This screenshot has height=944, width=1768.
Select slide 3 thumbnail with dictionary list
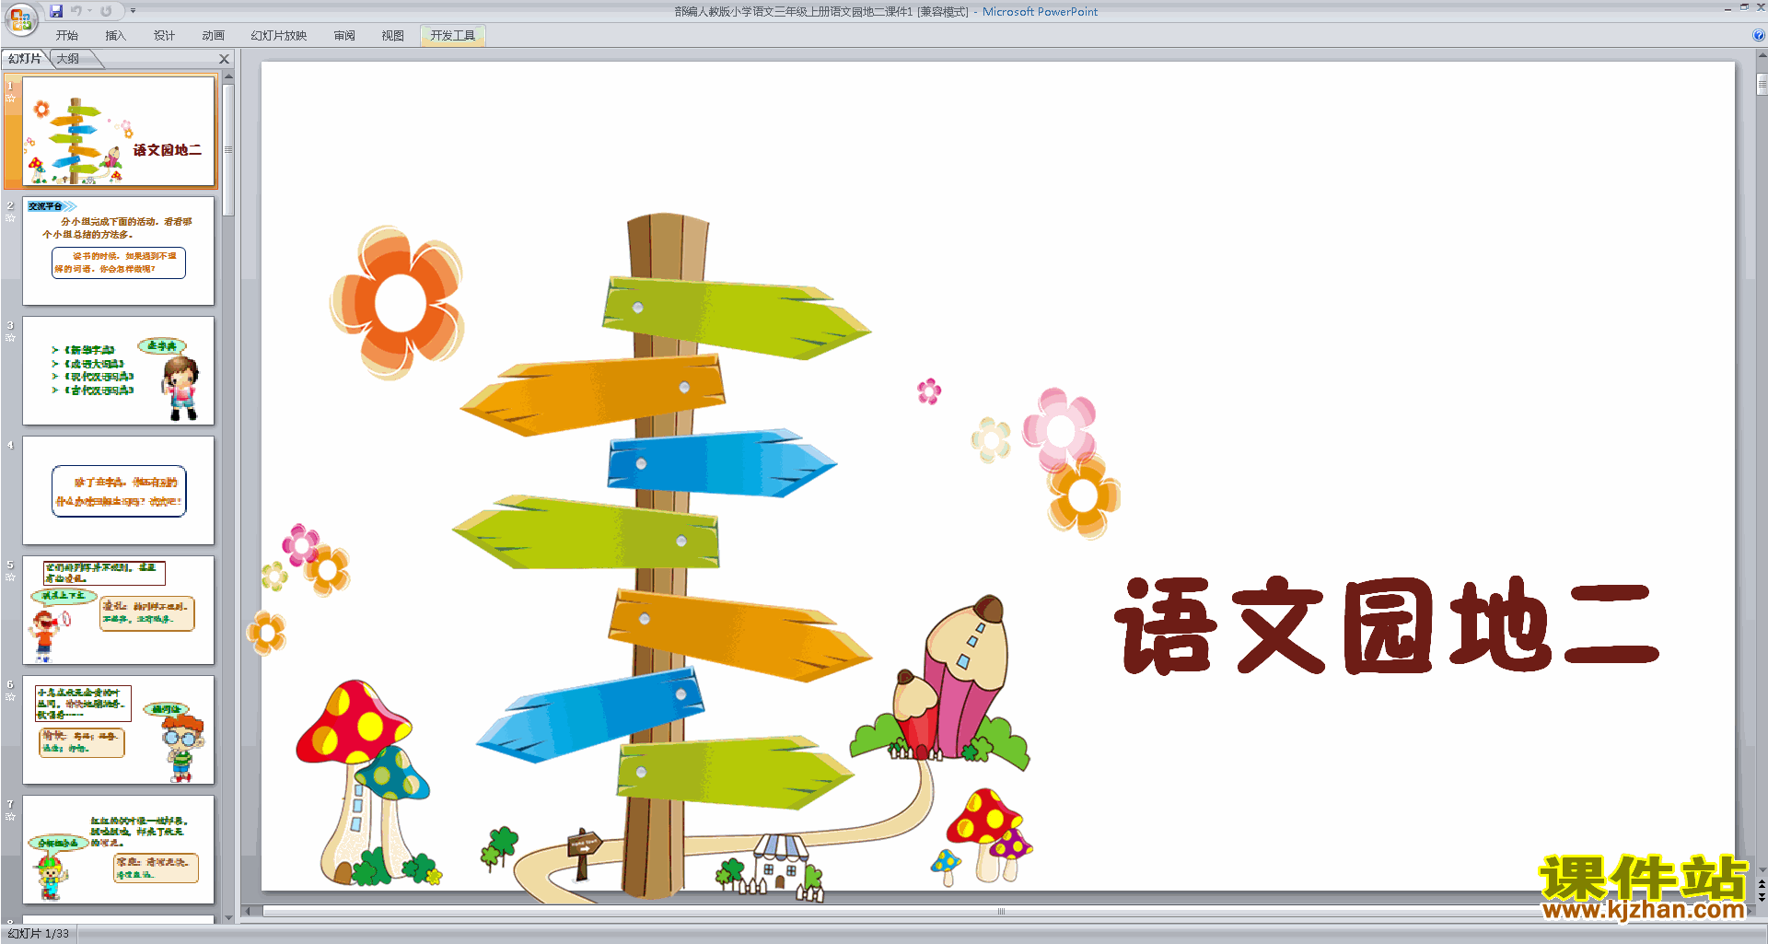[x=119, y=370]
